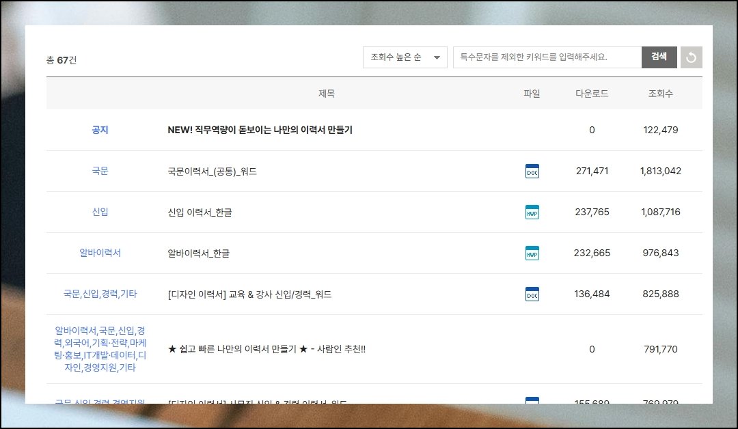The width and height of the screenshot is (738, 429).
Task: Select the multi-line 알바이력서,국문,신입,경력,외국어 category link
Action: point(100,349)
